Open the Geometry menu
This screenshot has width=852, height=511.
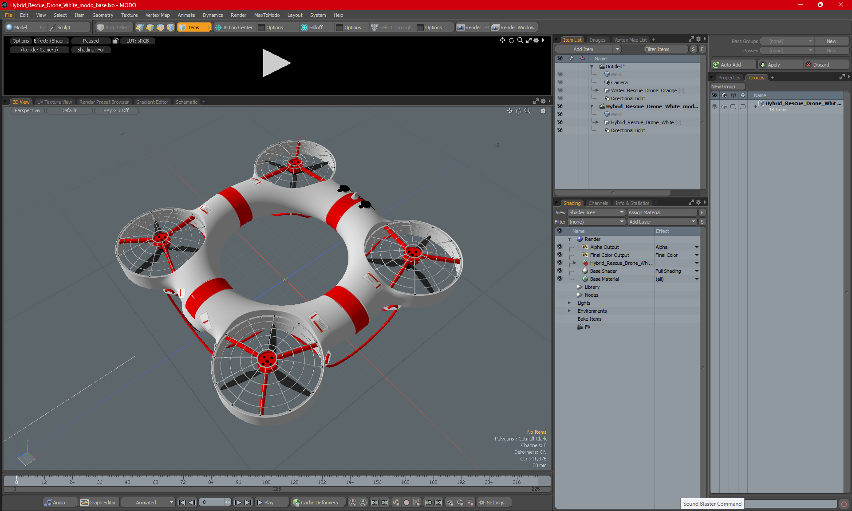(103, 15)
